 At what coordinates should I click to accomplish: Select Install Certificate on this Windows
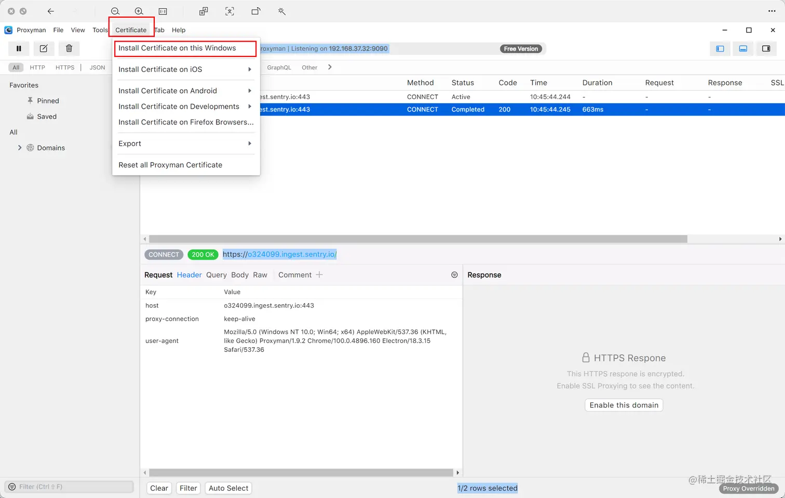[185, 48]
